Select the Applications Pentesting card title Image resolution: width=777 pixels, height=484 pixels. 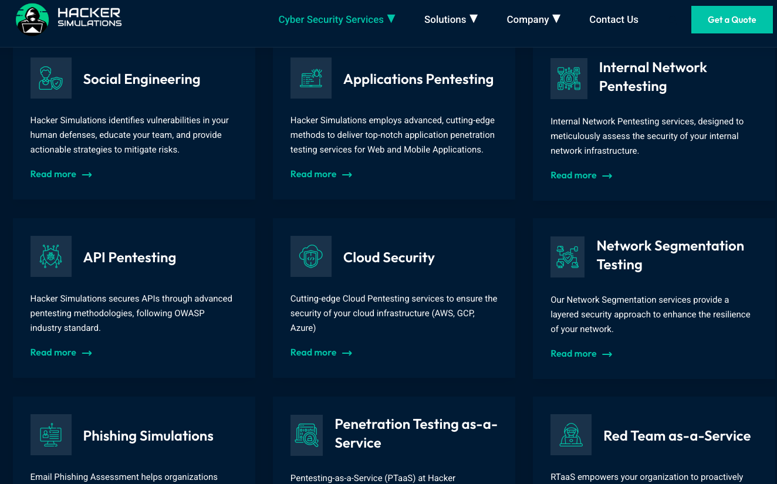[x=418, y=79]
